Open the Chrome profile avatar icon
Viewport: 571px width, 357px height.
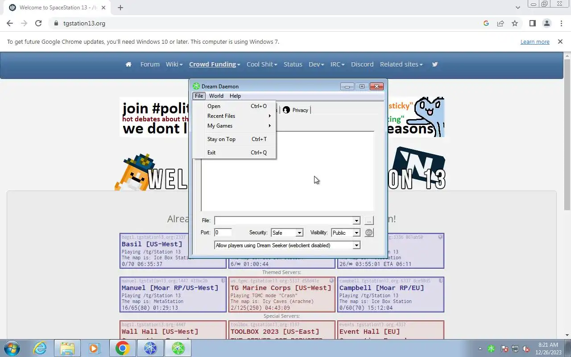pyautogui.click(x=546, y=23)
